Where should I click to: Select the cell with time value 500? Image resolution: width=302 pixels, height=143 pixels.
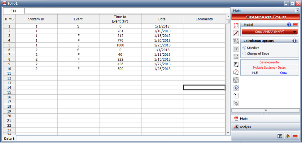point(120,69)
